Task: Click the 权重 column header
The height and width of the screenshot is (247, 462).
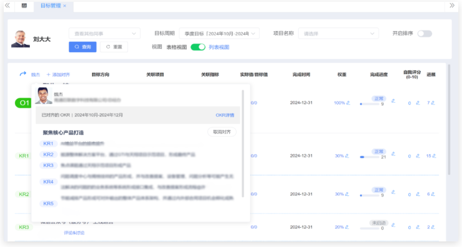Action: (x=342, y=75)
